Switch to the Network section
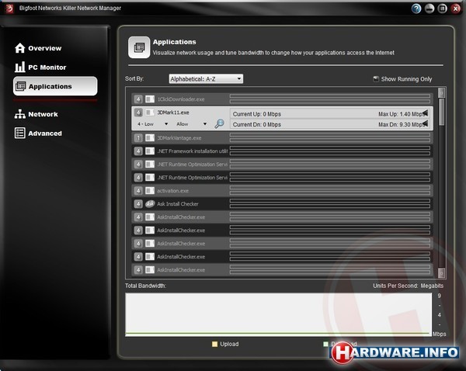This screenshot has height=371, width=466. (37, 114)
